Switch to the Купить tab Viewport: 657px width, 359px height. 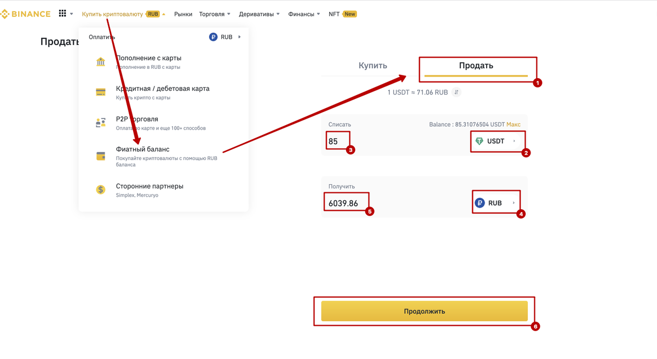click(373, 66)
